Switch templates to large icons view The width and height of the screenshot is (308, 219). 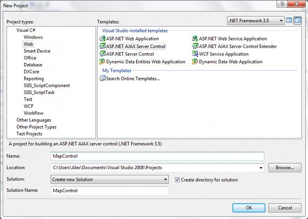pos(289,21)
